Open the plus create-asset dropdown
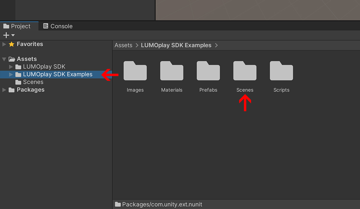360x209 pixels. [x=9, y=35]
